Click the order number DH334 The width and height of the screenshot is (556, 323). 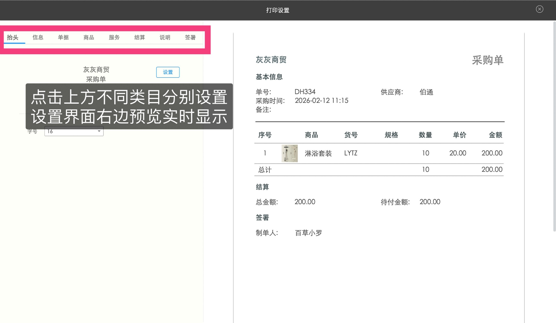coord(305,92)
